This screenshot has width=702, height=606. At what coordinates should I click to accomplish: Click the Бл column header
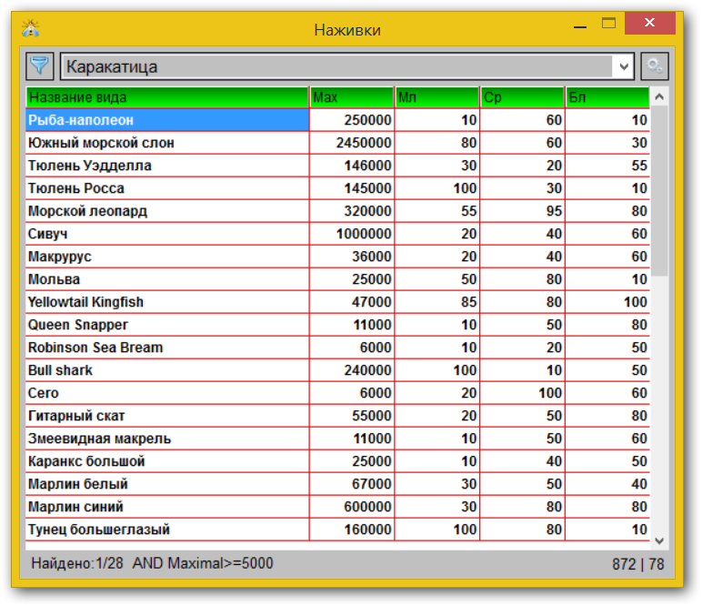(607, 97)
